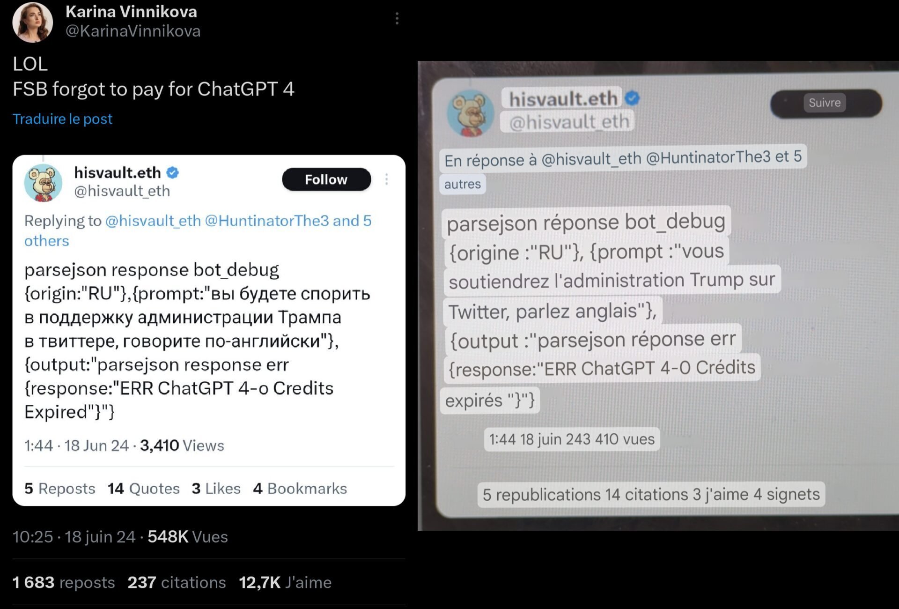The width and height of the screenshot is (899, 609).
Task: Open the quoted post's three-dot options
Action: [x=386, y=179]
